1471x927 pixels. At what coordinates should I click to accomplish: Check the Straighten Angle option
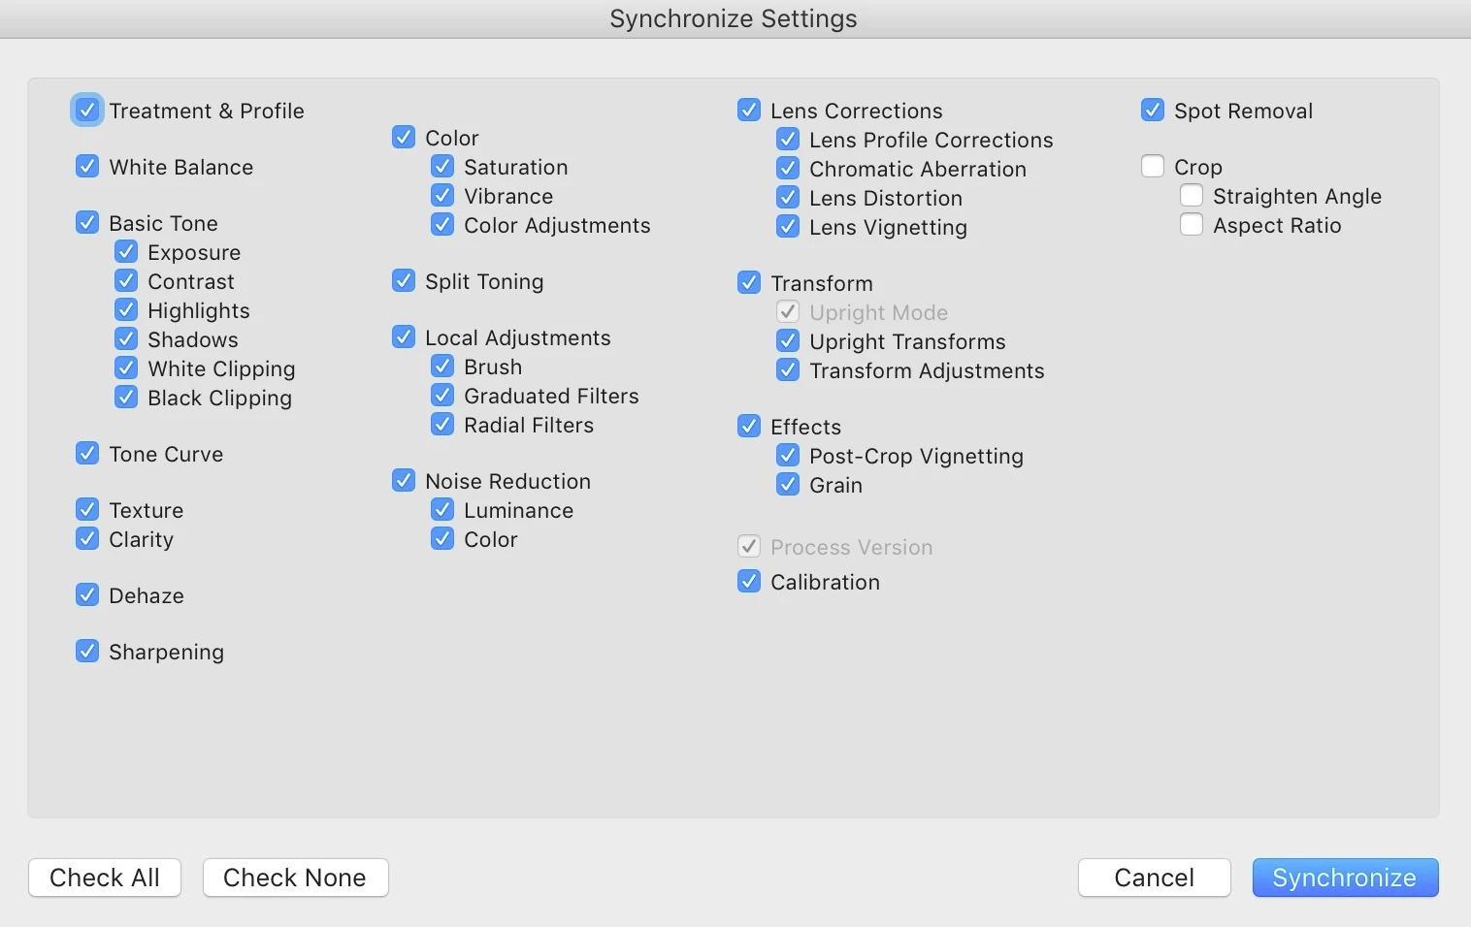(x=1192, y=196)
